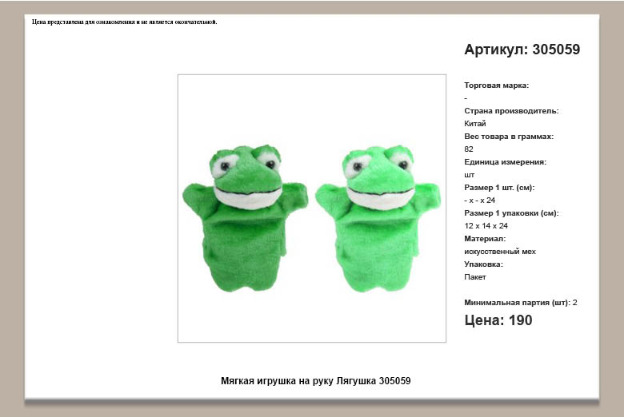Click the right green frog puppet image
624x417 pixels.
(378, 217)
